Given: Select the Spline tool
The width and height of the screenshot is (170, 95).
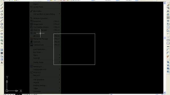Looking at the screenshot, I should coord(2,31).
